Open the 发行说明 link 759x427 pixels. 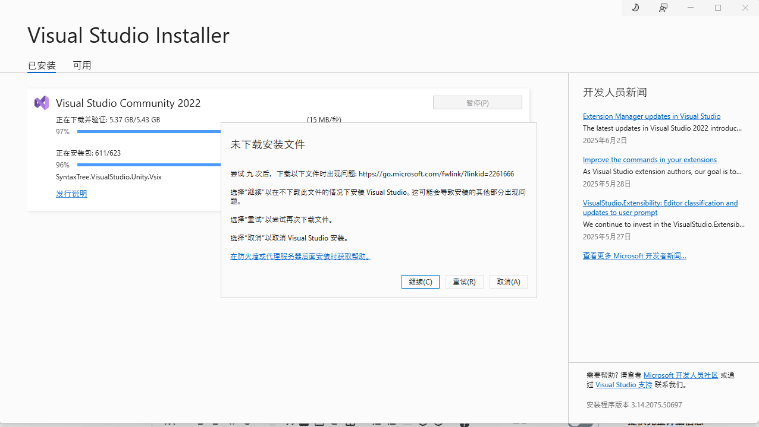click(71, 194)
